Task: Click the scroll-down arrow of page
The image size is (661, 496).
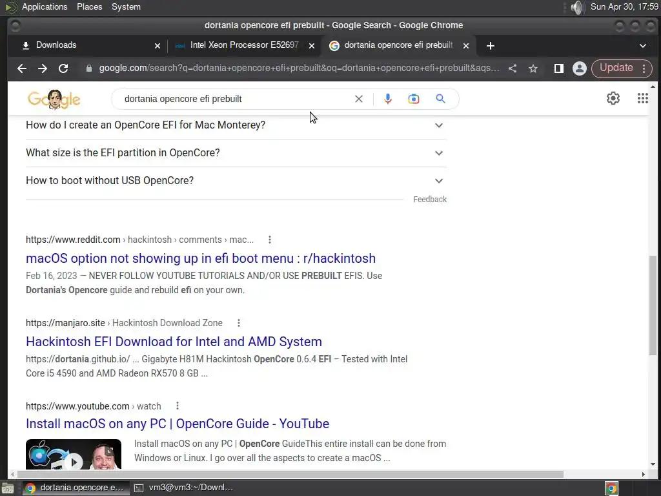Action: [x=653, y=464]
